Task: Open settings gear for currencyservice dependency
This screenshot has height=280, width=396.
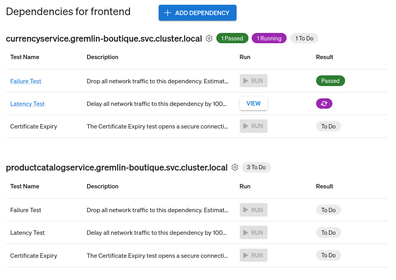Action: click(x=209, y=38)
